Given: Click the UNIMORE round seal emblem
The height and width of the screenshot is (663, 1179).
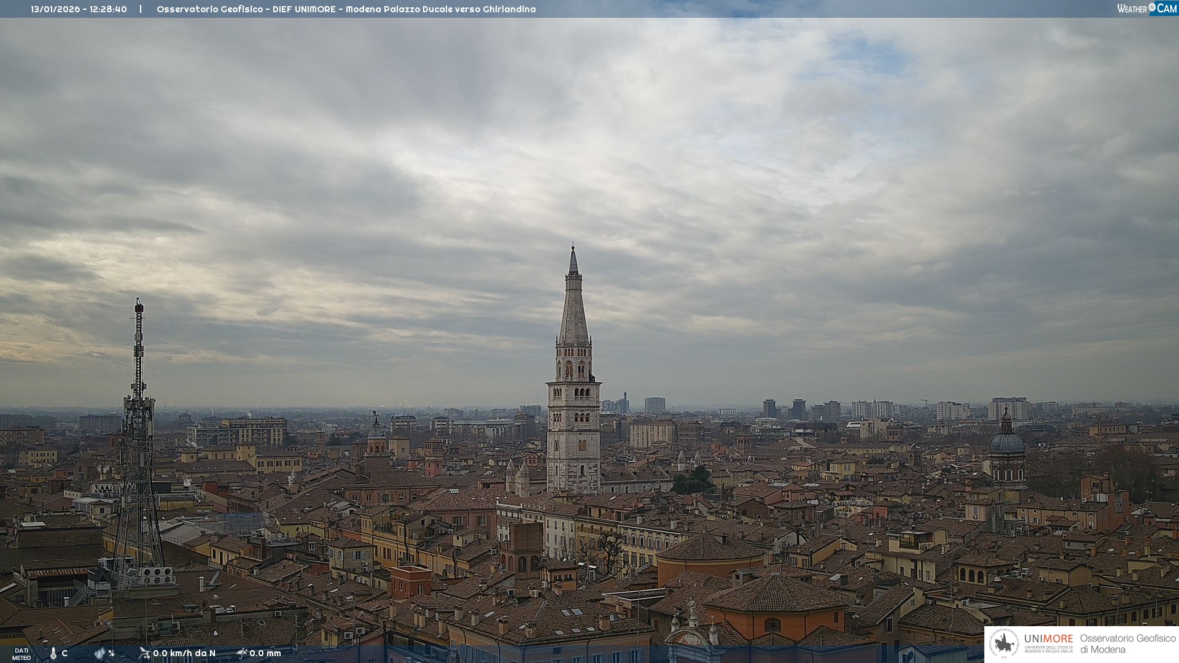Looking at the screenshot, I should coord(1004,644).
